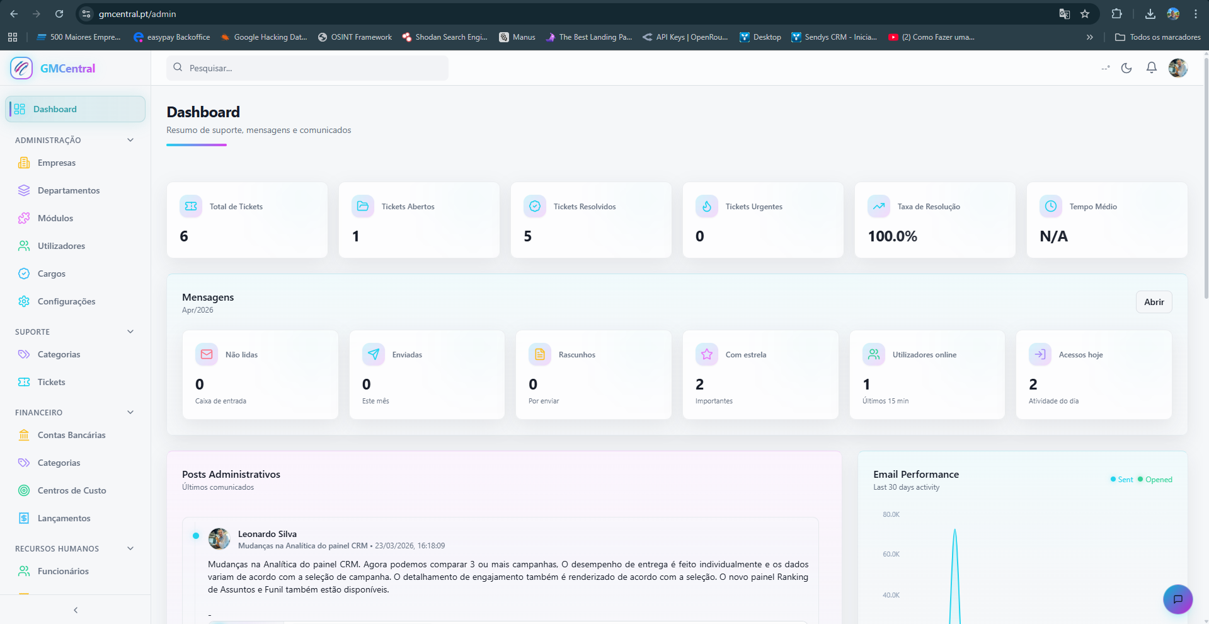
Task: Open user profile avatar in header
Action: 1177,68
